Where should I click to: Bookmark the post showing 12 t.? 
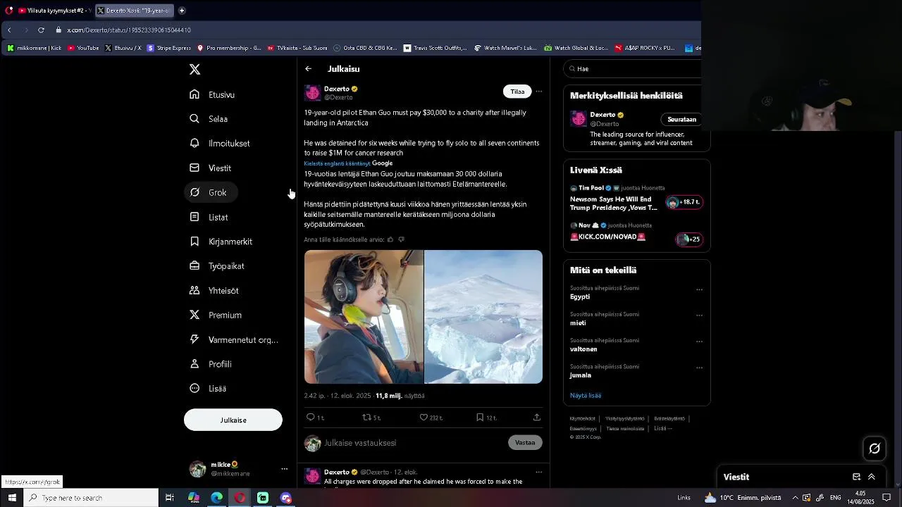coord(480,418)
